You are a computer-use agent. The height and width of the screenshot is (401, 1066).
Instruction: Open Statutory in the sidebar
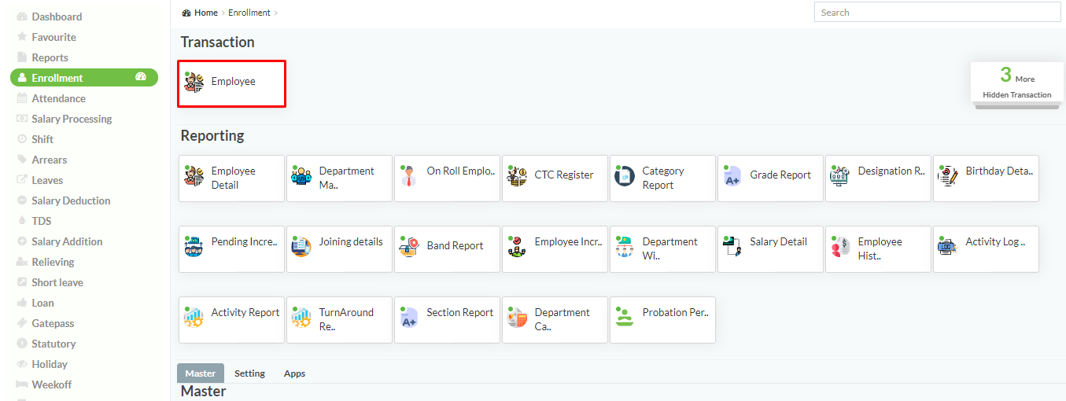pyautogui.click(x=53, y=344)
